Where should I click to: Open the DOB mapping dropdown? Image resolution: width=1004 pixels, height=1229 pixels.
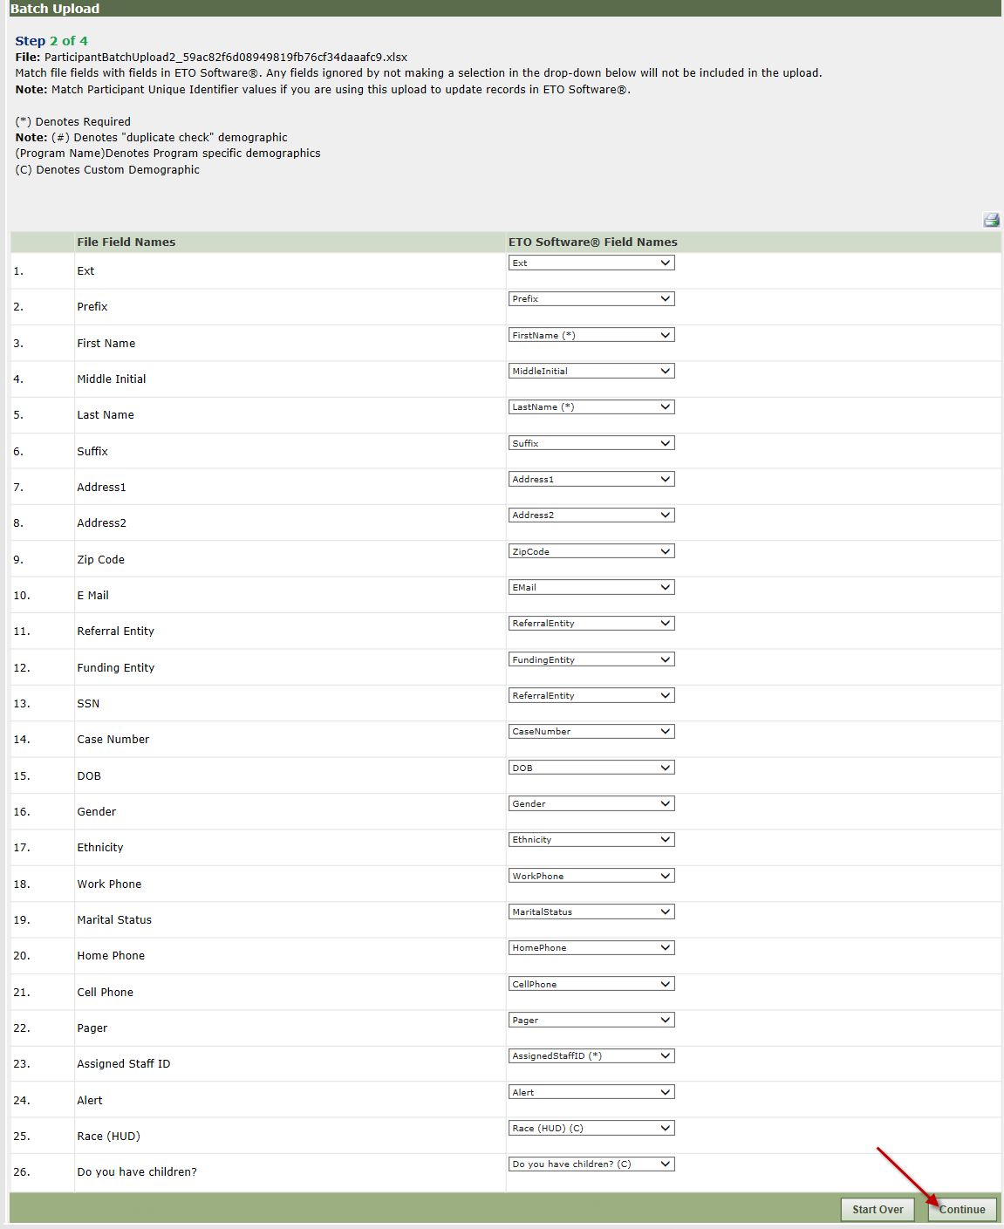point(591,768)
